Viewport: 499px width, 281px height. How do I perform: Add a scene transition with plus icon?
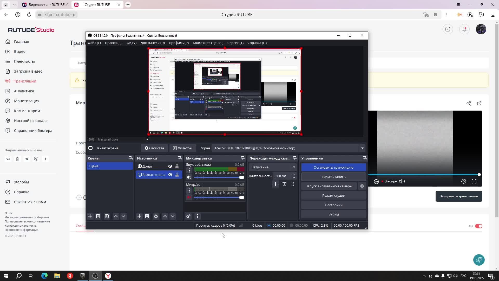pyautogui.click(x=275, y=184)
